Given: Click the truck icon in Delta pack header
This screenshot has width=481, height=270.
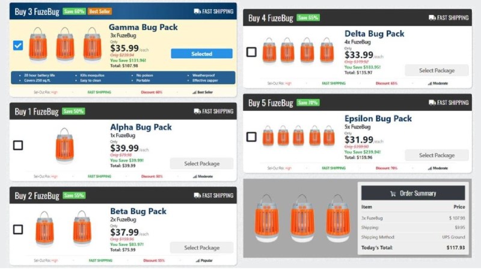Looking at the screenshot, I should click(432, 17).
